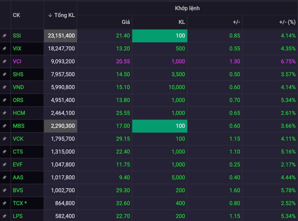This screenshot has width=298, height=221.
Task: Open the VND stock symbol
Action: 18,87
